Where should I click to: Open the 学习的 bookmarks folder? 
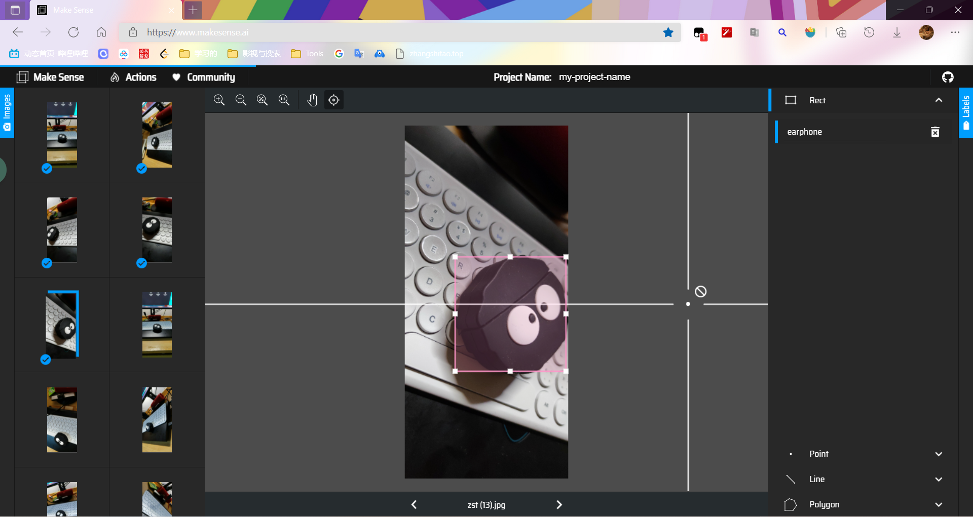[x=198, y=54]
